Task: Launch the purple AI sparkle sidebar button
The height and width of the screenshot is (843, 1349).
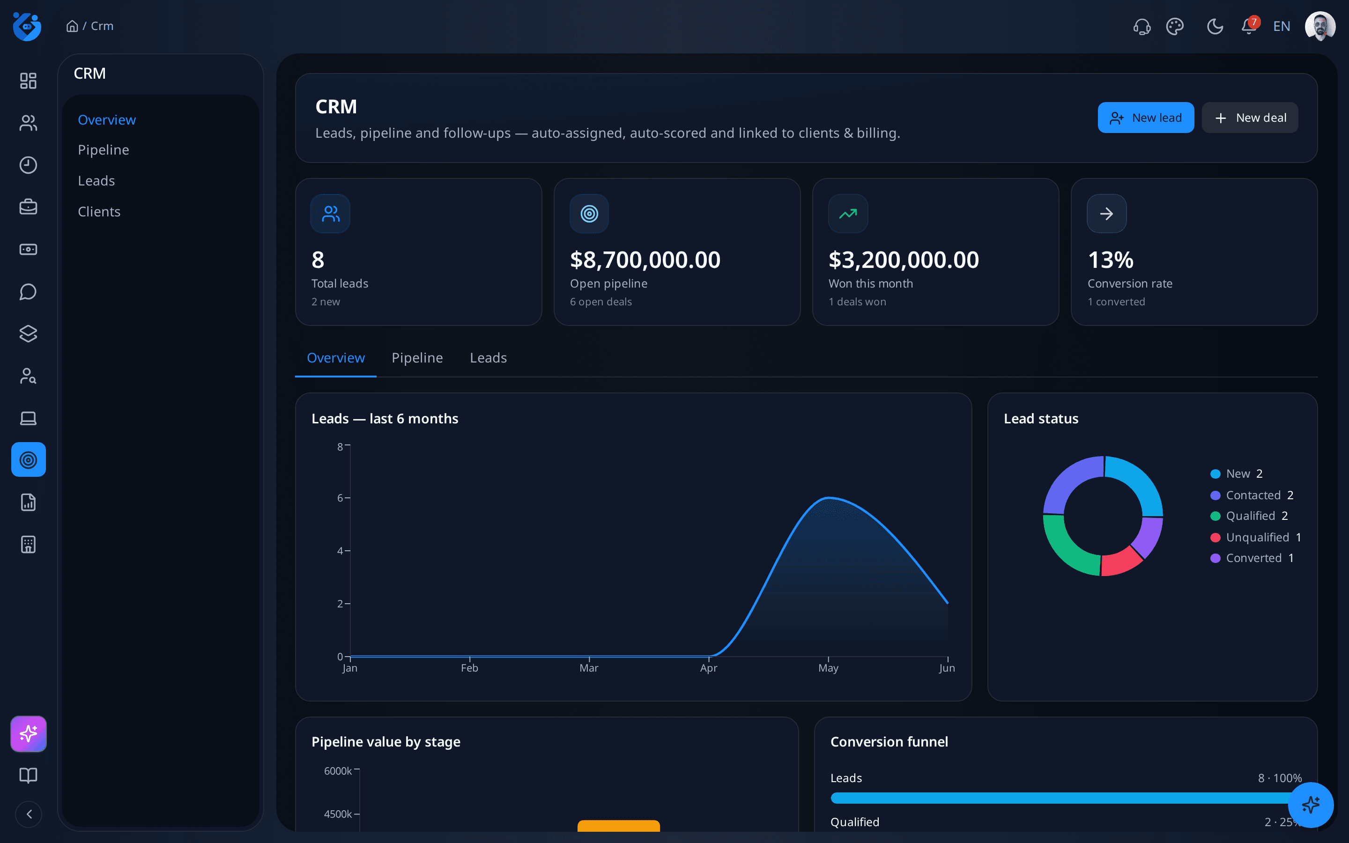Action: pos(29,734)
